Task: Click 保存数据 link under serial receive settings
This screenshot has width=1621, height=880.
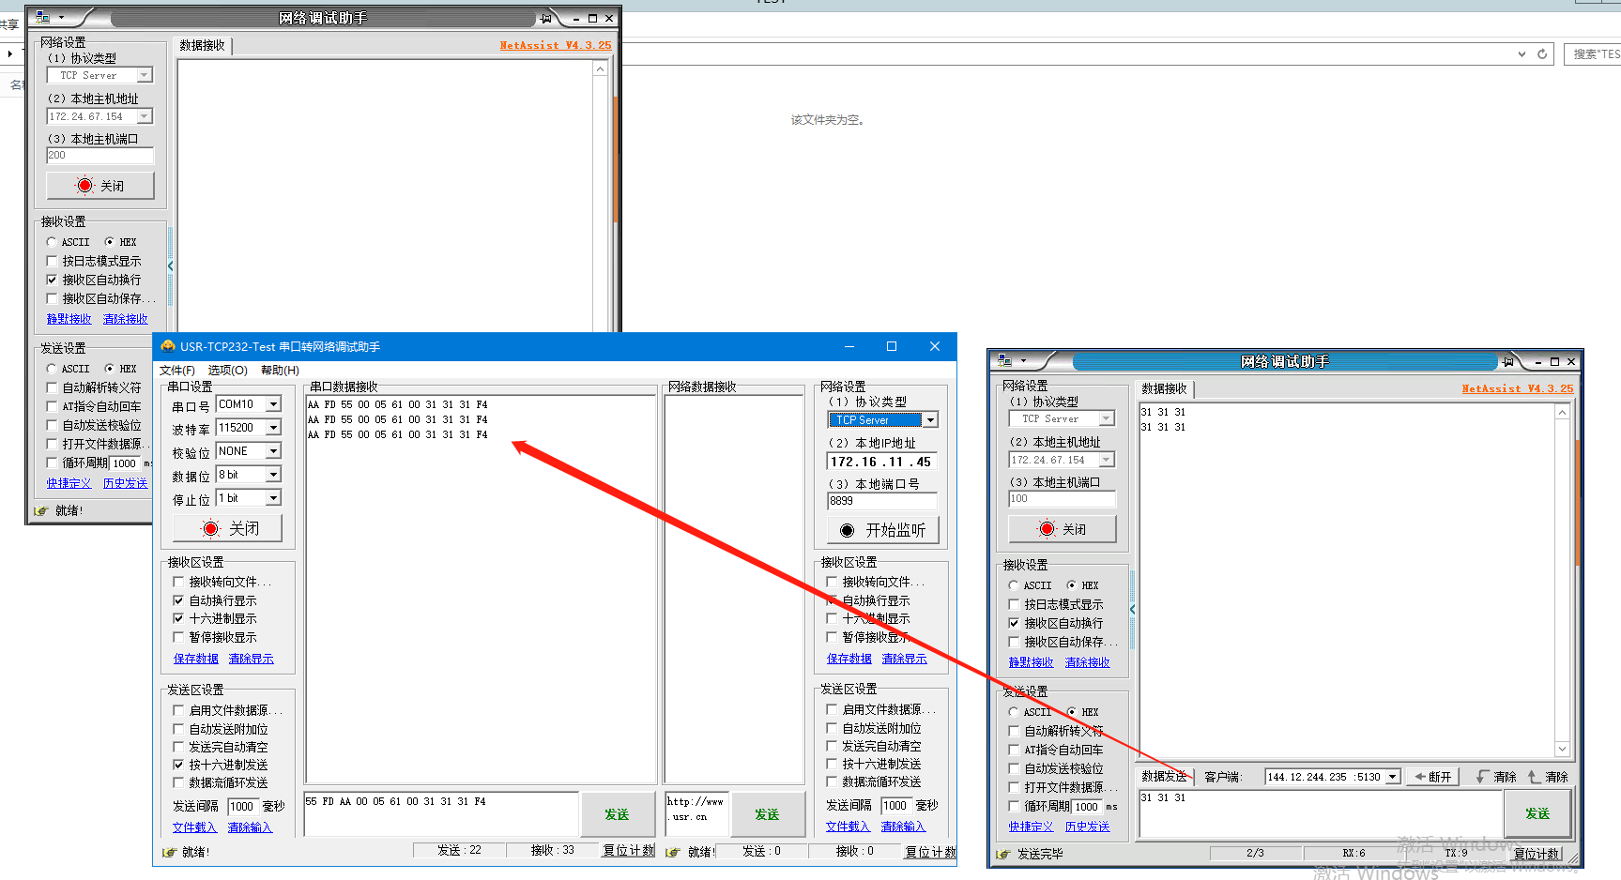Action: click(x=196, y=659)
